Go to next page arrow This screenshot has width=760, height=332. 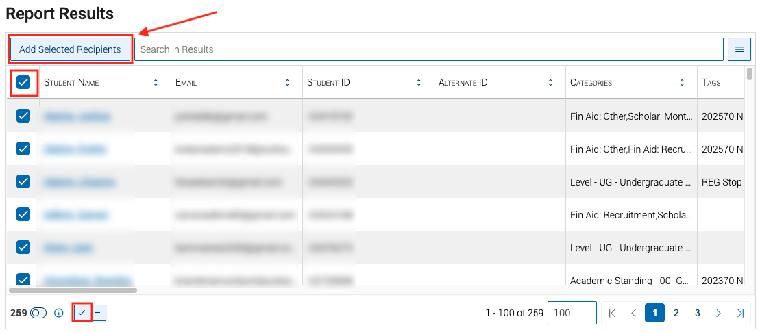point(719,313)
